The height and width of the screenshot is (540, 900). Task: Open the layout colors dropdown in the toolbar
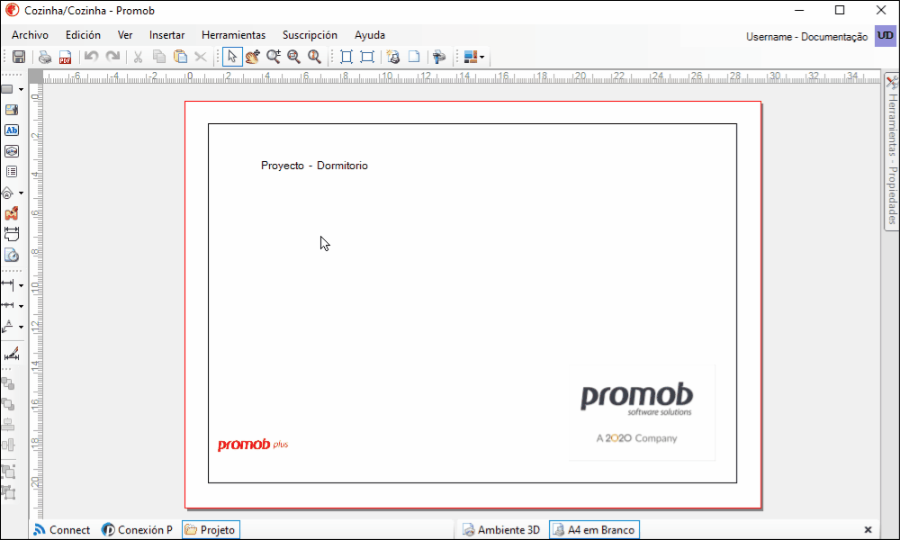click(x=482, y=57)
